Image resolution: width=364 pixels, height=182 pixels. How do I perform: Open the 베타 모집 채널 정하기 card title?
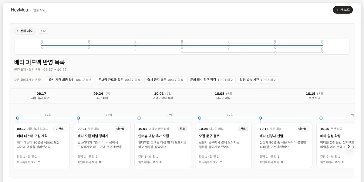click(93, 136)
